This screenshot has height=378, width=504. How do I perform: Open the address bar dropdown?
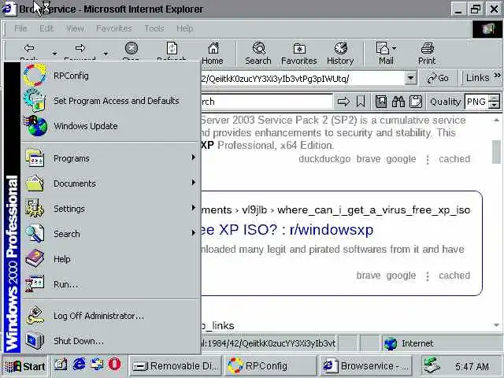tap(410, 78)
